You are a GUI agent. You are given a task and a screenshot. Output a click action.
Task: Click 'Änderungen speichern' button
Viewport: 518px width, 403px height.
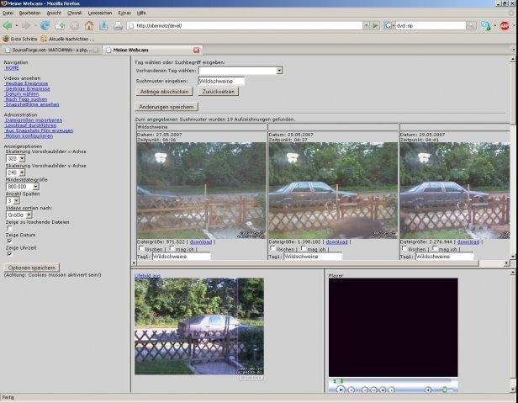[x=165, y=108]
